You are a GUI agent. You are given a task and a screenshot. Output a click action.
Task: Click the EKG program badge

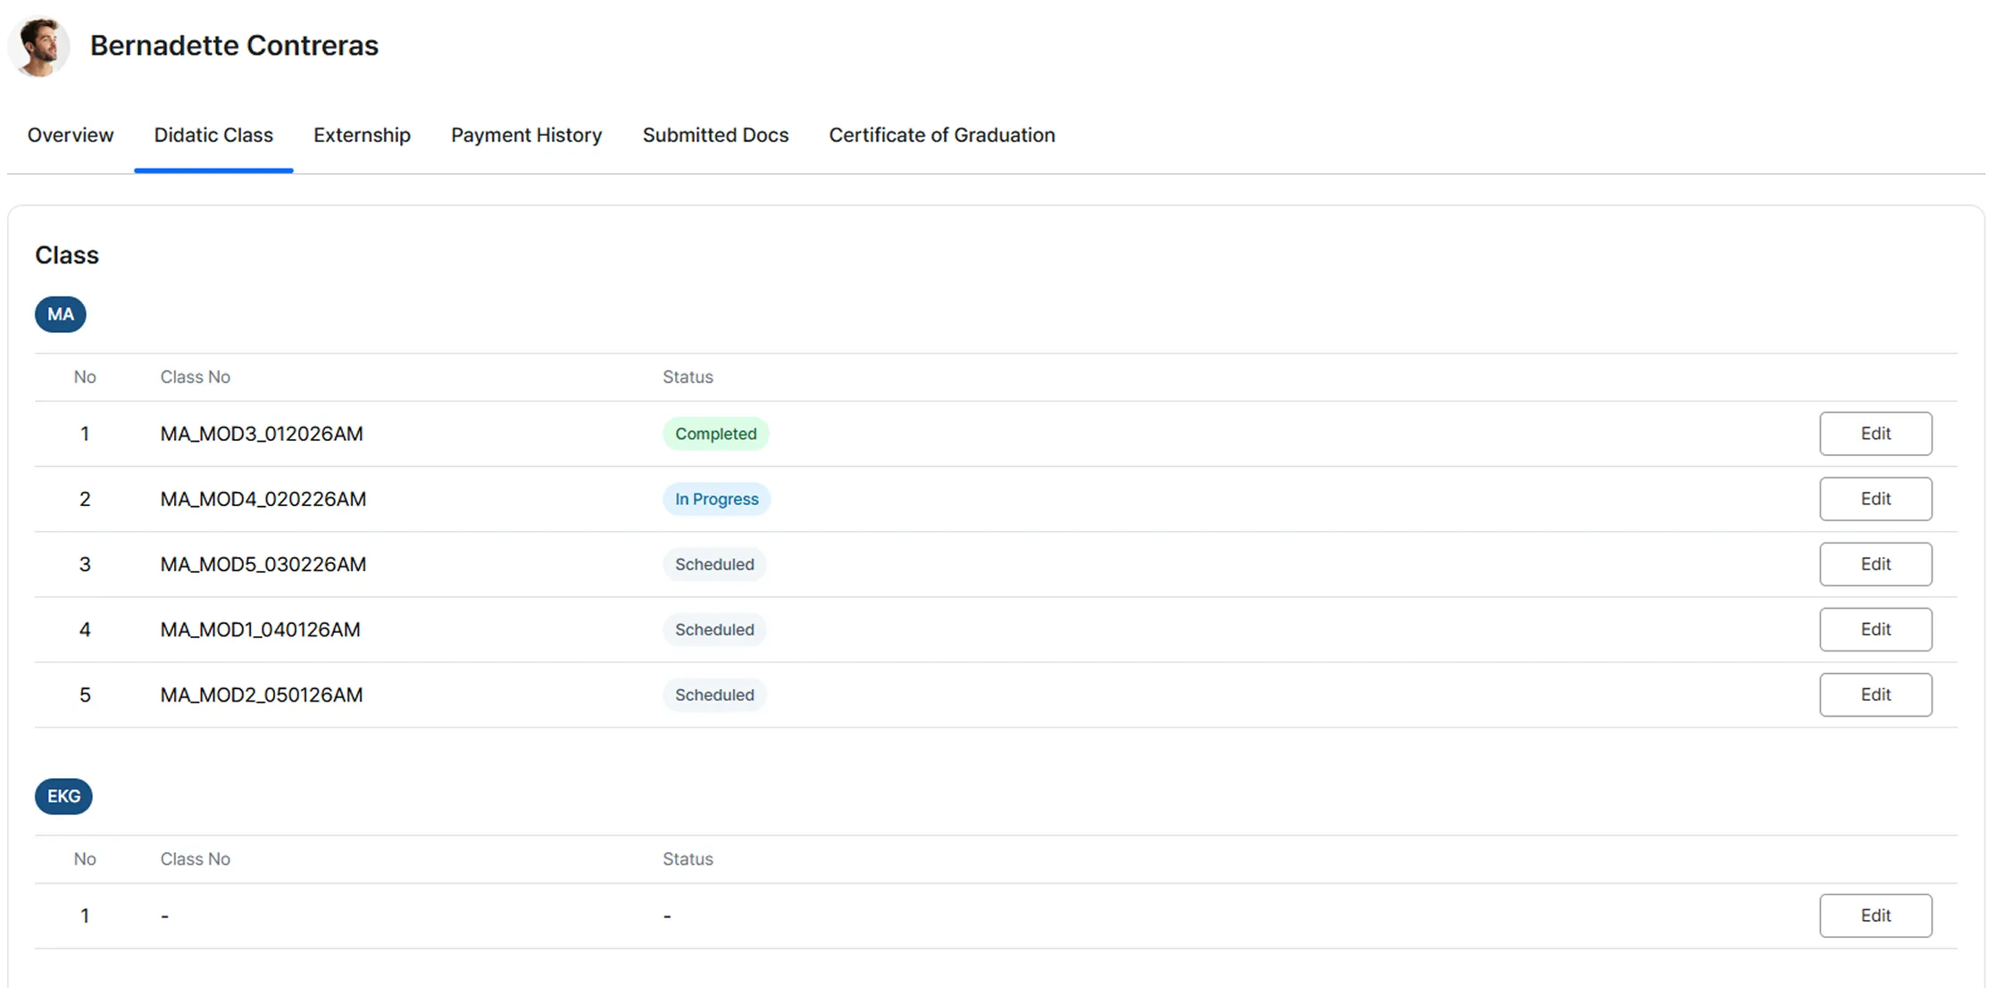tap(63, 796)
